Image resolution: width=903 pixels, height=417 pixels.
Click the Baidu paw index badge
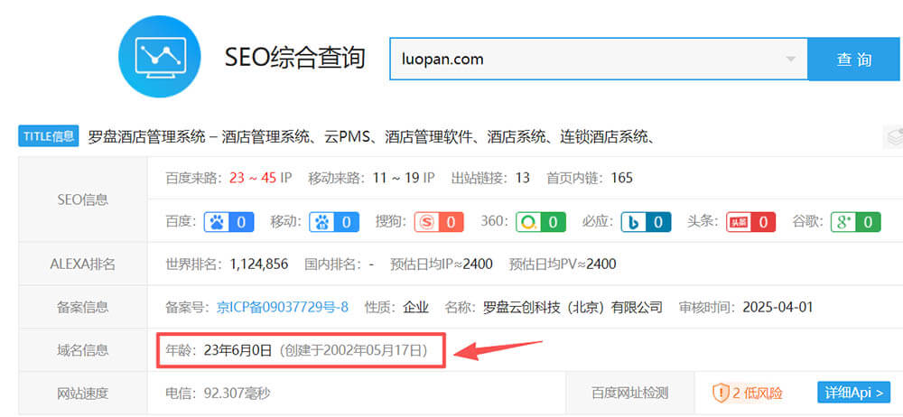(228, 222)
